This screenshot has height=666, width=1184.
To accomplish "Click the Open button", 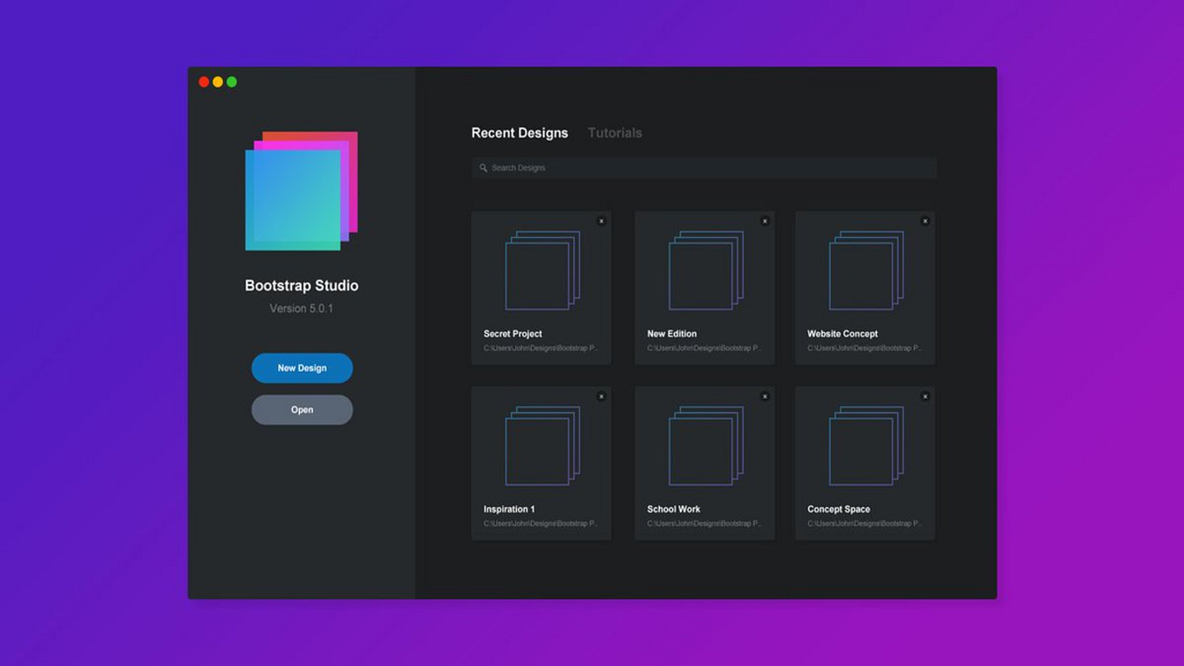I will 302,410.
